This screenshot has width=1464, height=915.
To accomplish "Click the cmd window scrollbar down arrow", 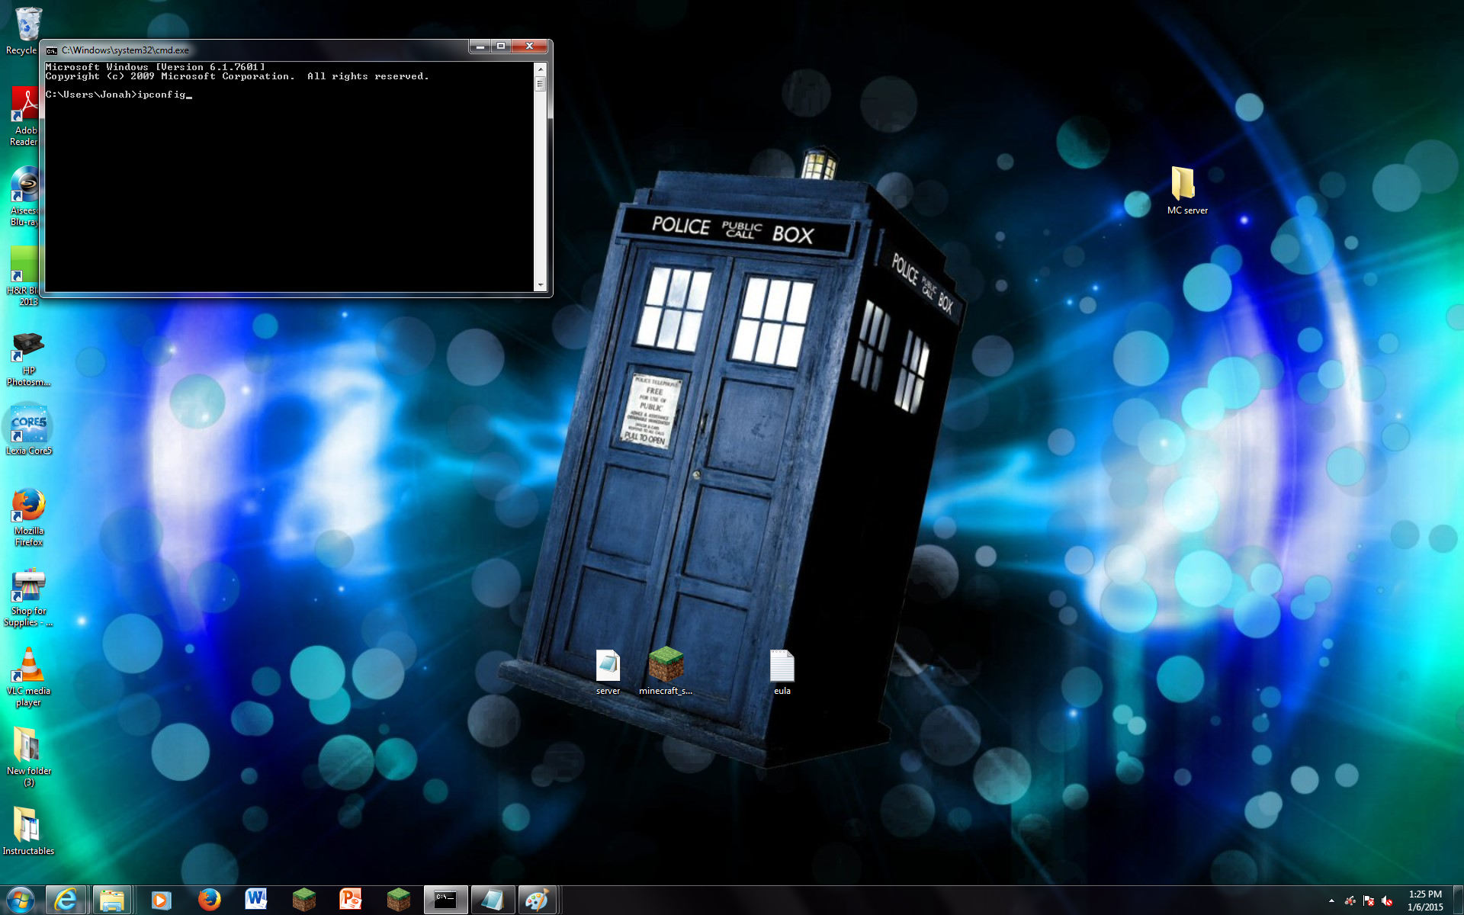I will point(541,285).
